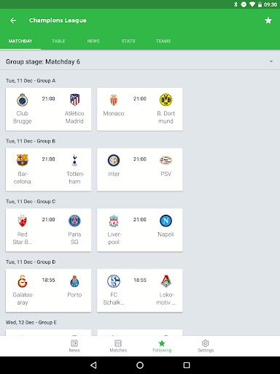
Task: Go to Matches in bottom navigation
Action: [118, 346]
